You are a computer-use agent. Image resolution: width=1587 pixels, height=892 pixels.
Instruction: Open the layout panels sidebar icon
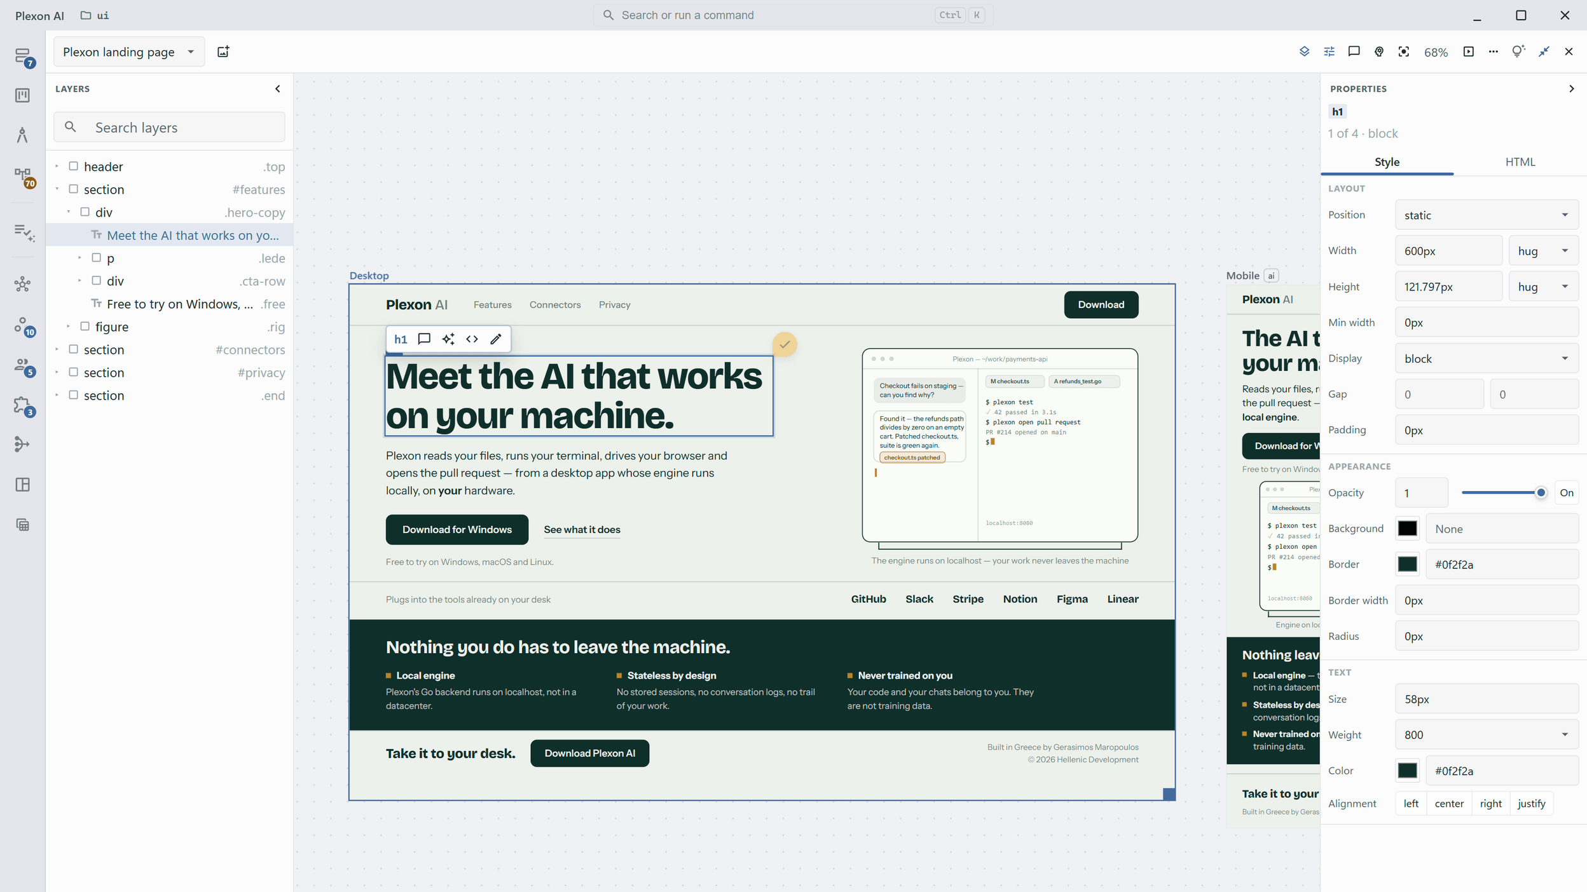click(x=23, y=485)
